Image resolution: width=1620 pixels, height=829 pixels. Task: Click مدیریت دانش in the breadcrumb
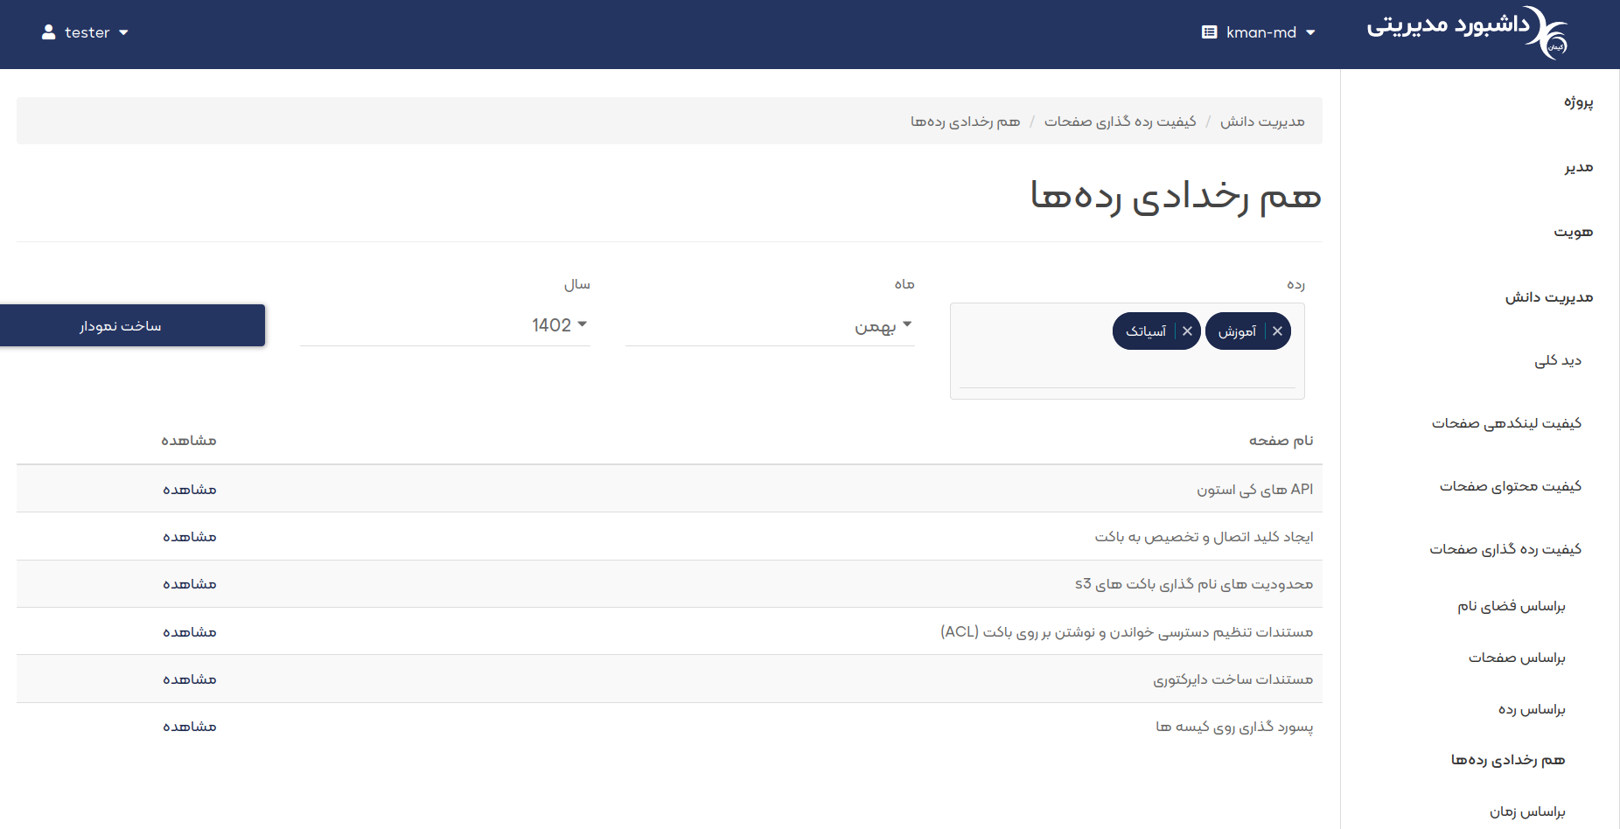[x=1262, y=122]
